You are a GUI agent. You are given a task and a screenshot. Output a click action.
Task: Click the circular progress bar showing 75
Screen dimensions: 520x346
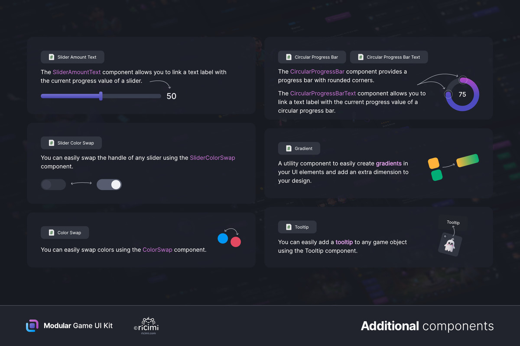click(x=462, y=94)
